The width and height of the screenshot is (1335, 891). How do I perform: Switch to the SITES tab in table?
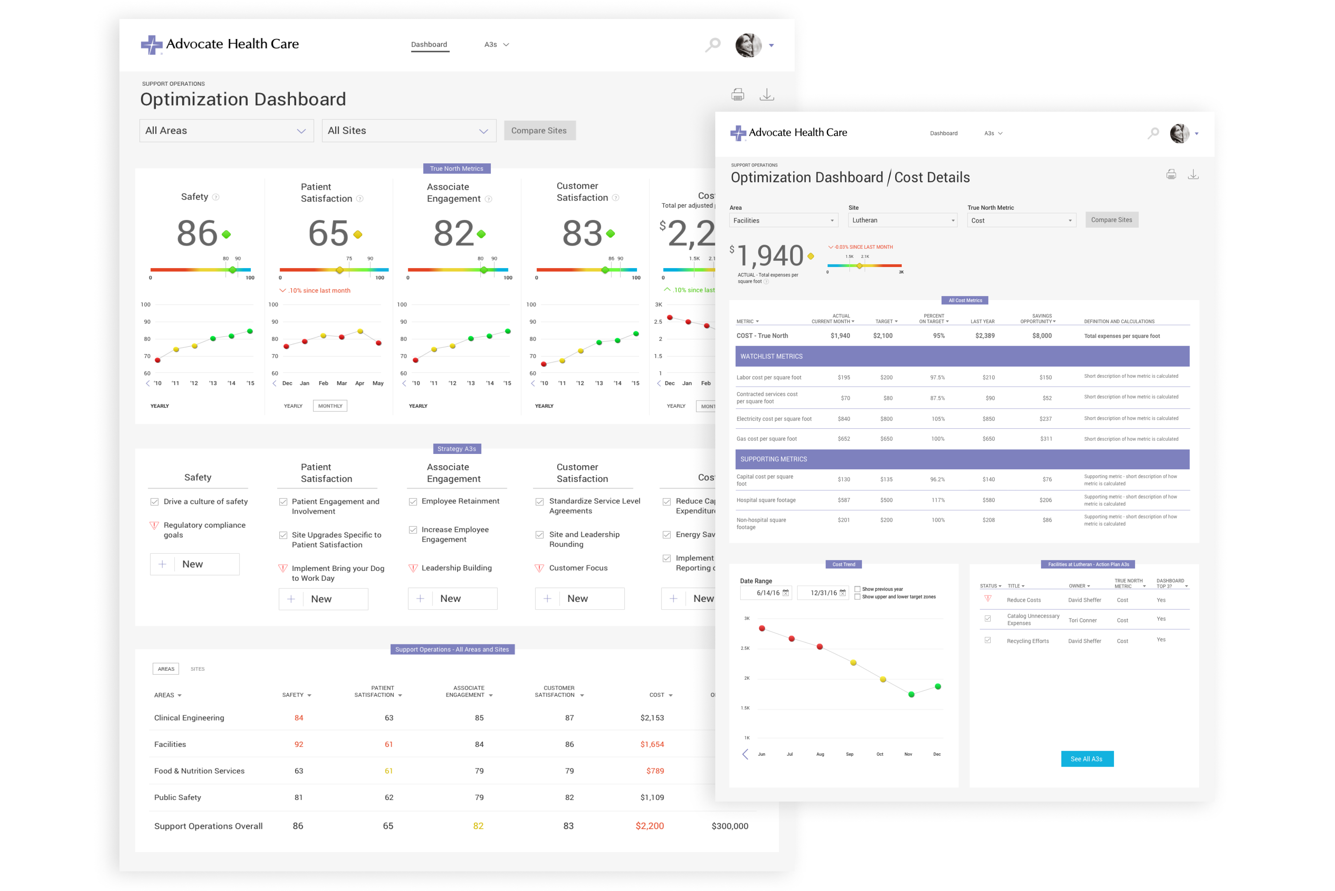click(197, 669)
